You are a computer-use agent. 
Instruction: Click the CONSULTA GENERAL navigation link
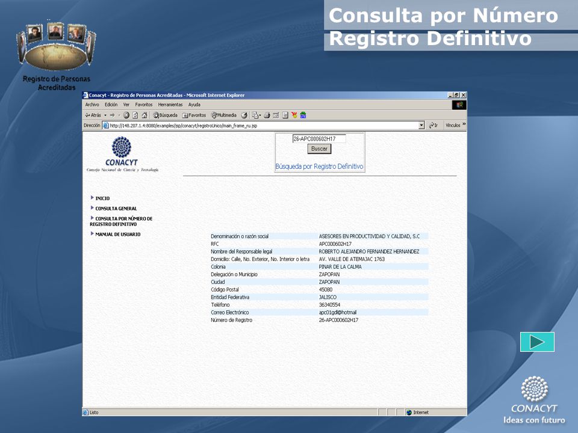tap(116, 209)
